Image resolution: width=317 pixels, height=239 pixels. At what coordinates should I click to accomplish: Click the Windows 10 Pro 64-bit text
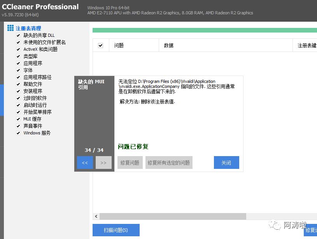click(109, 8)
